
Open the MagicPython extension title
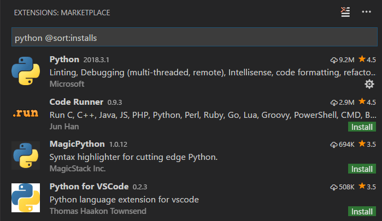coord(77,144)
